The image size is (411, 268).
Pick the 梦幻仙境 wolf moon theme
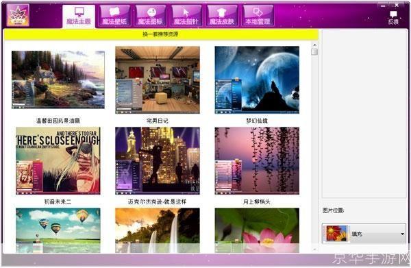(257, 80)
